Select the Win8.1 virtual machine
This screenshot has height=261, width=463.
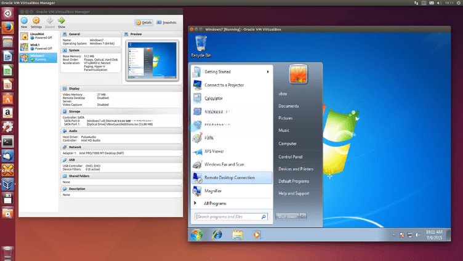38,47
